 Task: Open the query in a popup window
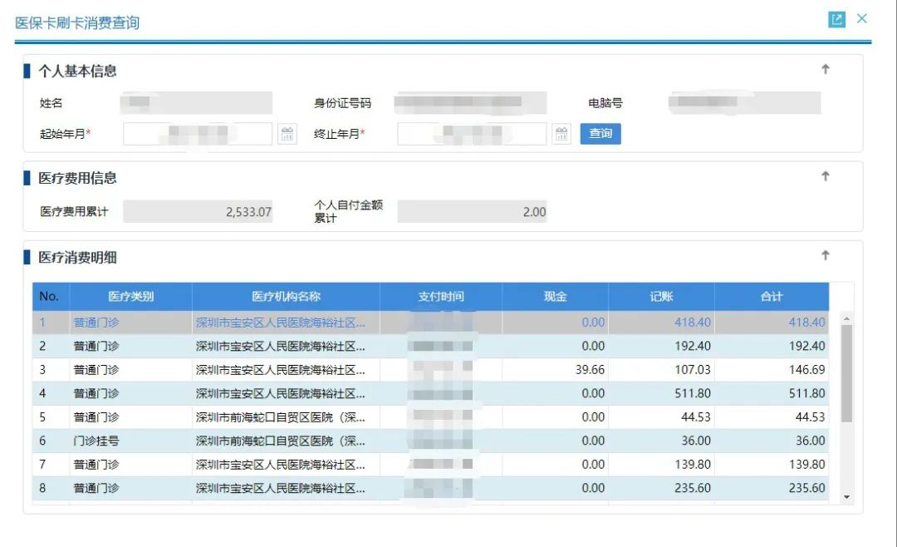click(x=837, y=18)
